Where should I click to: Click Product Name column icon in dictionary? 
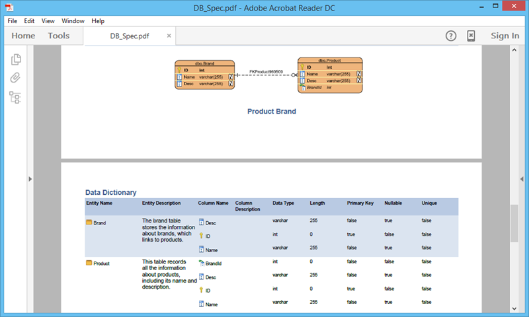(202, 304)
